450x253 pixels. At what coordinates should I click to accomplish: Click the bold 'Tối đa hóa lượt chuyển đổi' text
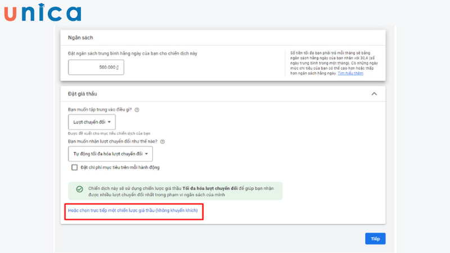pos(210,188)
